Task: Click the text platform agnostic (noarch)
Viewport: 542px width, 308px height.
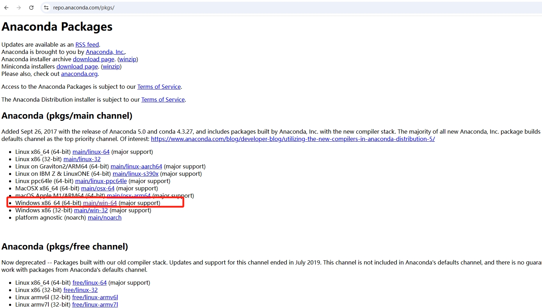Action: point(51,218)
